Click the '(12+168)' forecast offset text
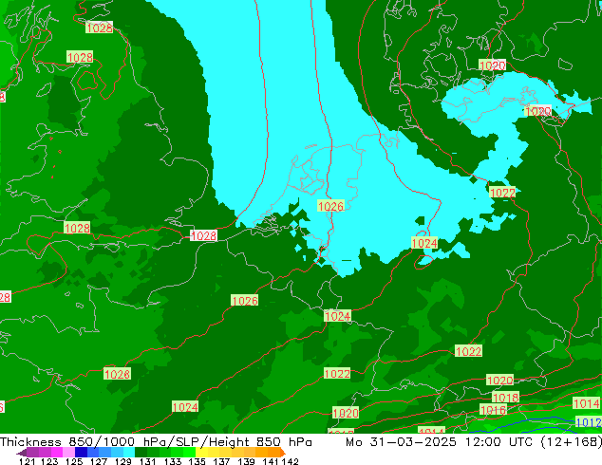Screen dimensions: 602x465 (572, 442)
